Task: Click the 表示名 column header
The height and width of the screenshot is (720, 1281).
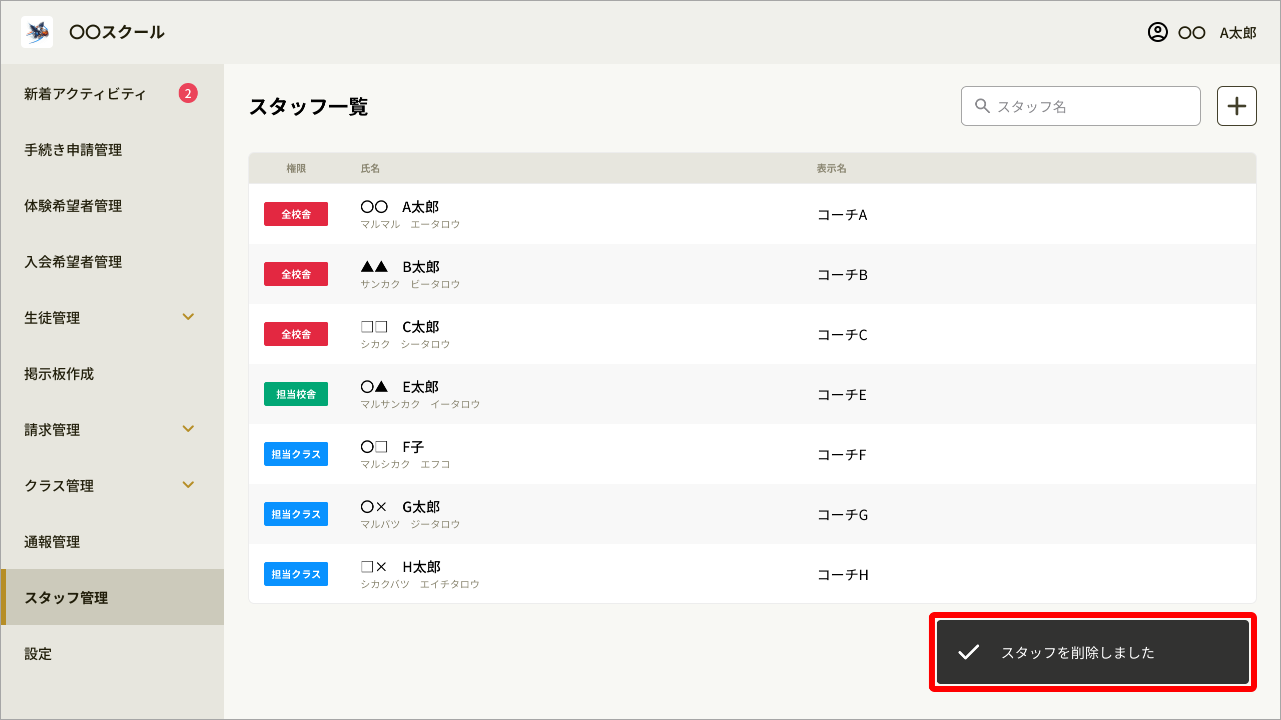Action: [832, 168]
